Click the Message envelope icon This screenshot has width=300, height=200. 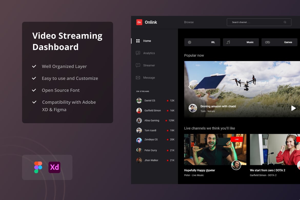138,77
